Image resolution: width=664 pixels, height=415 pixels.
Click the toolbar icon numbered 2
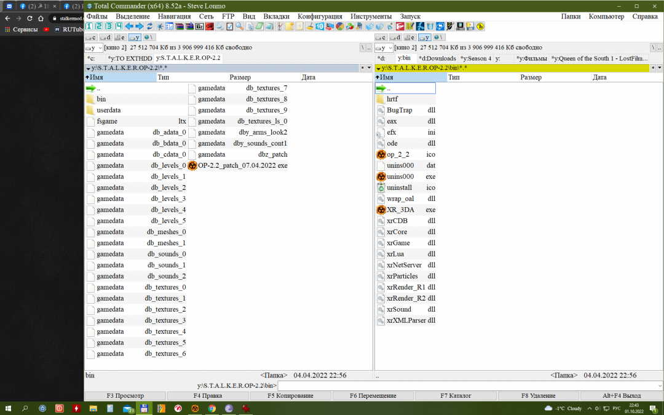(x=99, y=26)
